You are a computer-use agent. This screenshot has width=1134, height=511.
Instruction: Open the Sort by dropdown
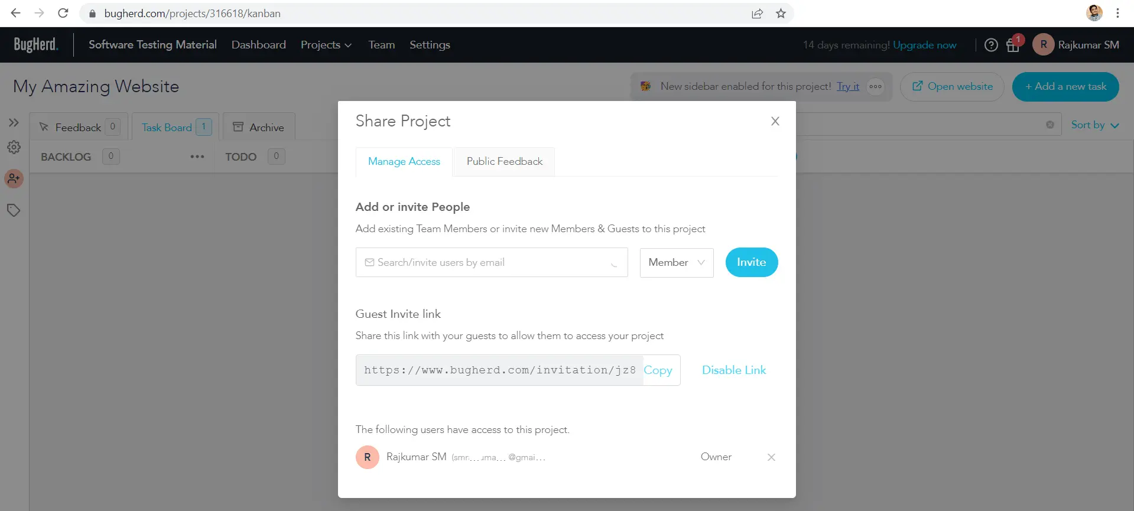click(x=1095, y=125)
